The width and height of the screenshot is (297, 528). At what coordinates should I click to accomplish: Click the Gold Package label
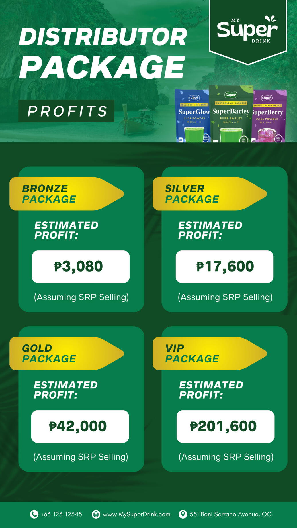coord(49,353)
